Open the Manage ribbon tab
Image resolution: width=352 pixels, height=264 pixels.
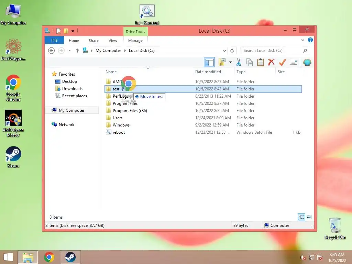(x=135, y=41)
